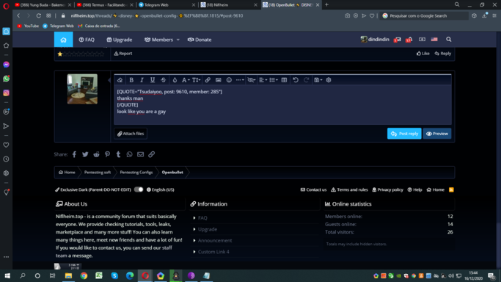Insert an image in the editor

(219, 80)
